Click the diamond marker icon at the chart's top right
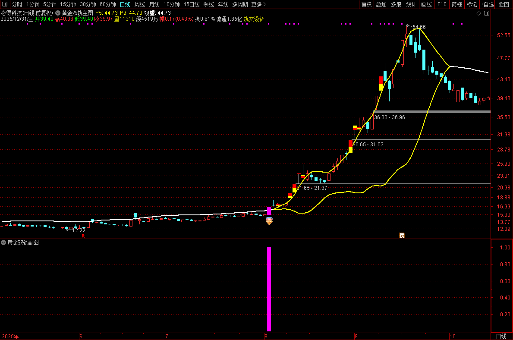The width and height of the screenshot is (513, 340). pos(478,13)
